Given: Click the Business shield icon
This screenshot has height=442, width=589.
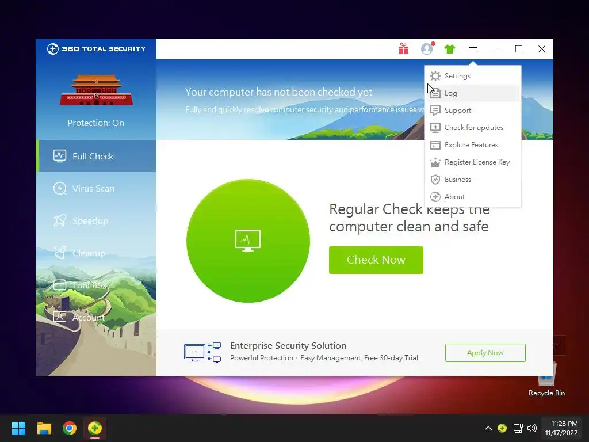Looking at the screenshot, I should [435, 180].
